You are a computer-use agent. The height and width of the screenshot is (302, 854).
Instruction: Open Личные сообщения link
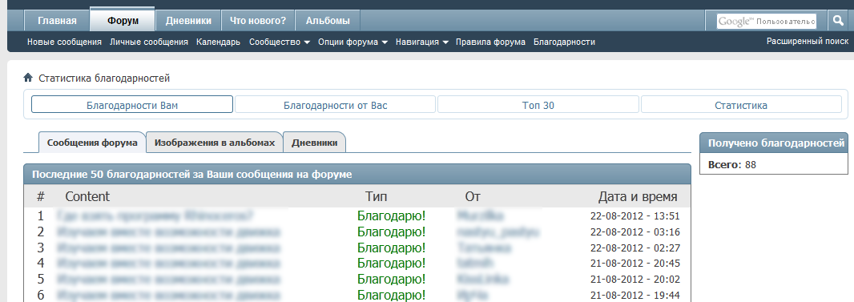(x=149, y=42)
